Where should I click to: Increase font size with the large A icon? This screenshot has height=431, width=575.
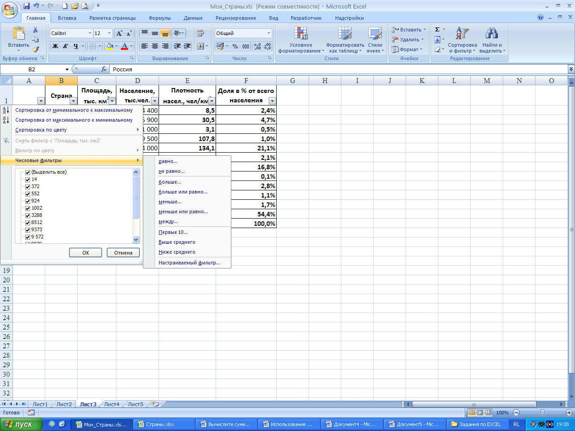pyautogui.click(x=119, y=33)
